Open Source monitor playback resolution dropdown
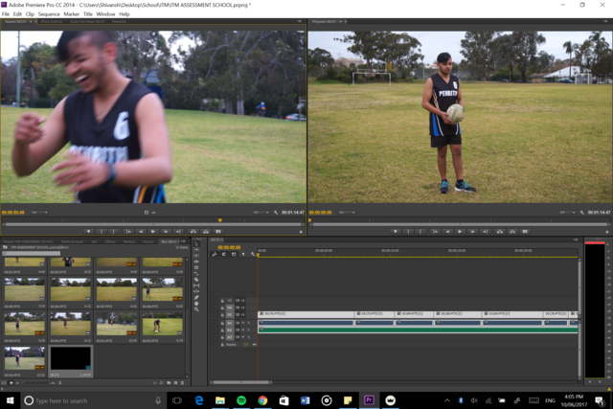The height and width of the screenshot is (409, 613). tap(261, 213)
